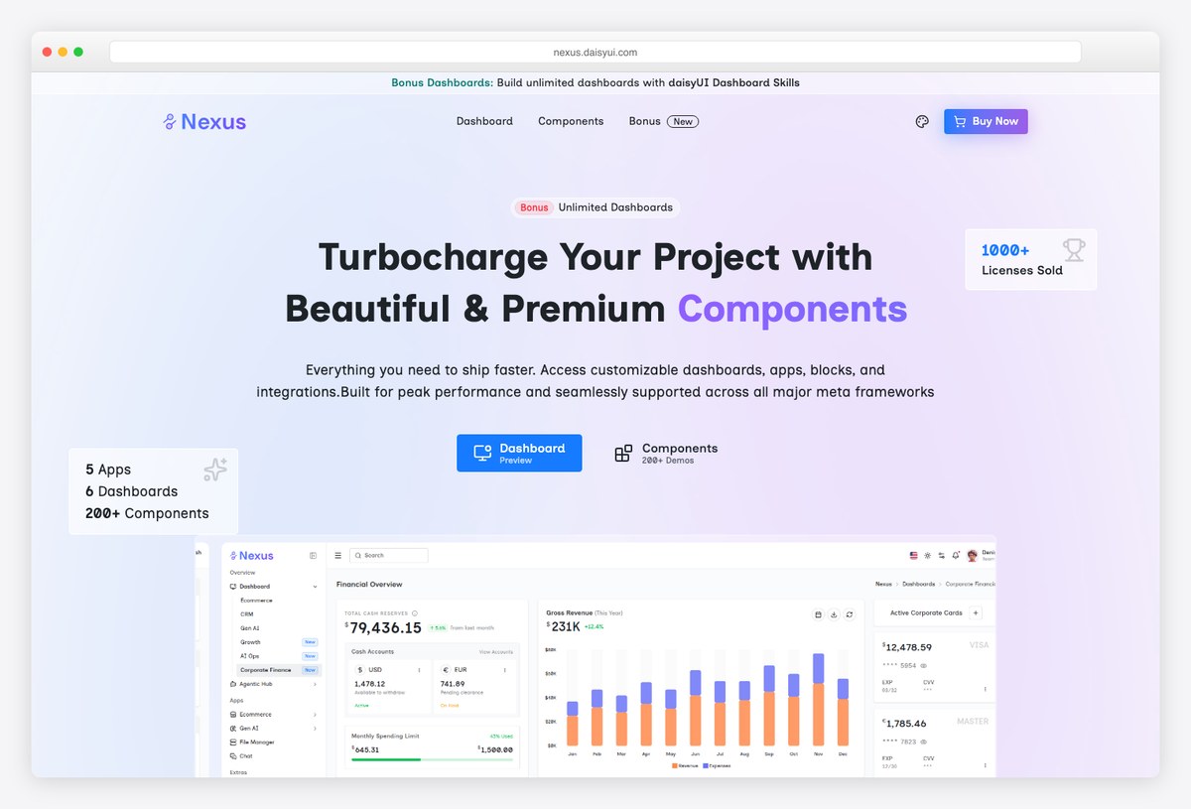Click the refresh icon on Gross Revenue card
Image resolution: width=1191 pixels, height=809 pixels.
coord(850,615)
